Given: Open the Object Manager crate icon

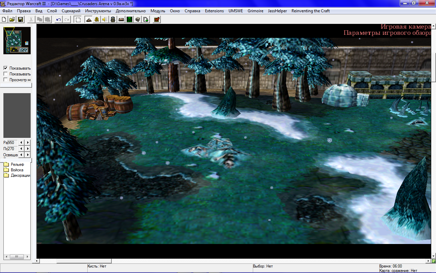Looking at the screenshot, I should [x=138, y=19].
